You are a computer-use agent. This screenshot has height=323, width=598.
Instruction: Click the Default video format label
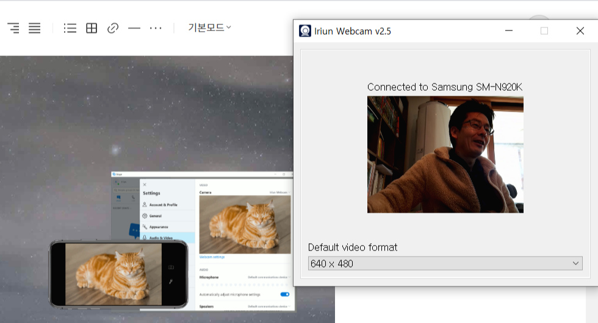(353, 247)
